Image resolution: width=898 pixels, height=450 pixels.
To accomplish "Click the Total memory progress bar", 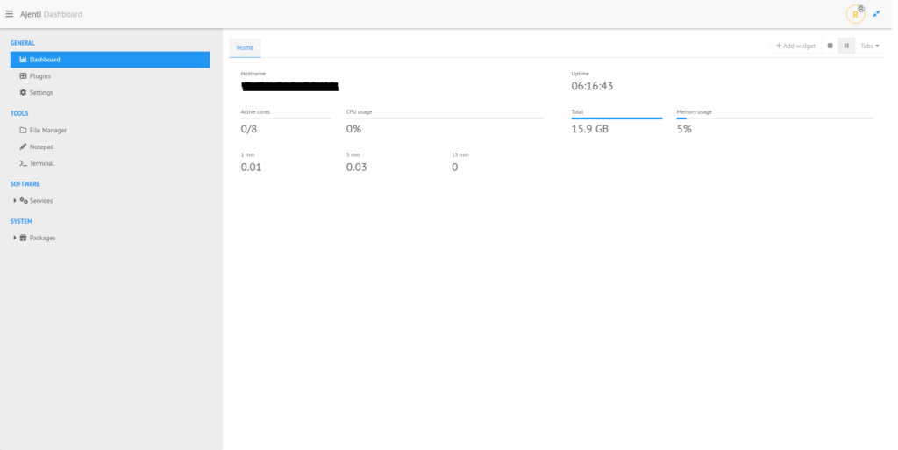I will tap(616, 118).
